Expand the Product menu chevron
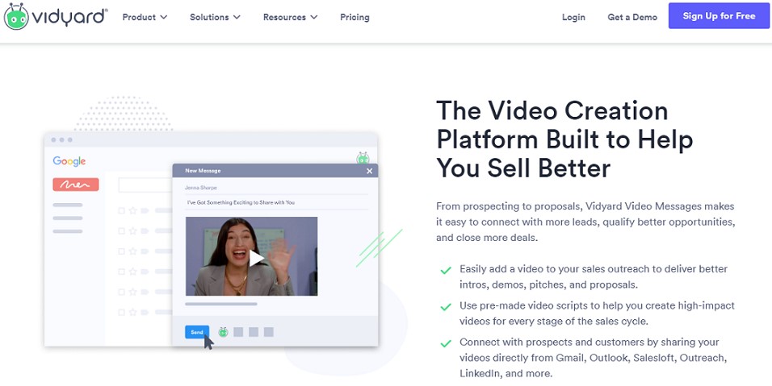 [163, 17]
